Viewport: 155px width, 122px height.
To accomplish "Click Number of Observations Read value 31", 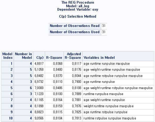I will point(104,26).
